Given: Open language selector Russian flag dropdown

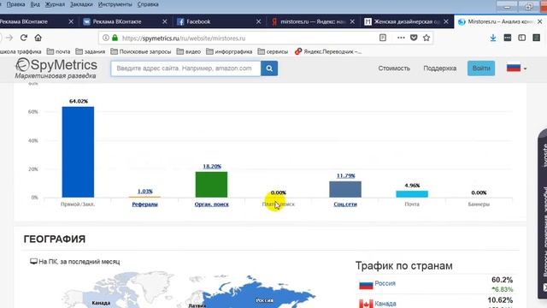Looking at the screenshot, I should click(516, 68).
